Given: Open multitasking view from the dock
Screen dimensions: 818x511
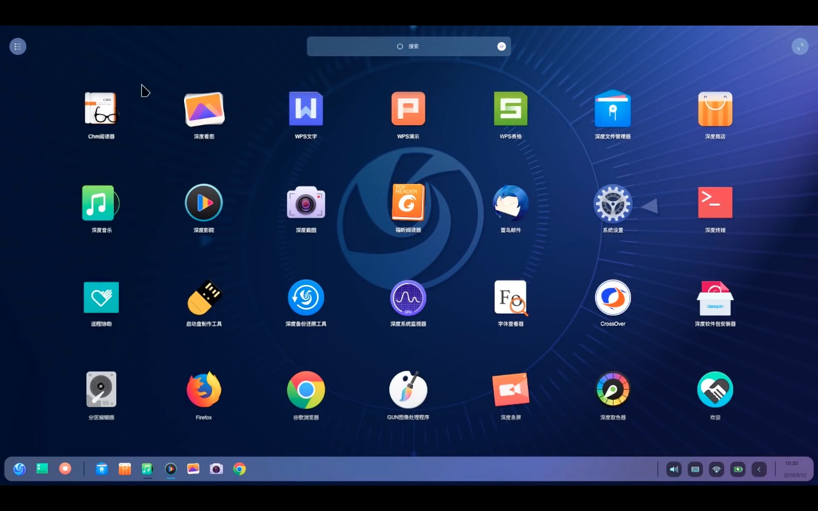Looking at the screenshot, I should (x=65, y=469).
